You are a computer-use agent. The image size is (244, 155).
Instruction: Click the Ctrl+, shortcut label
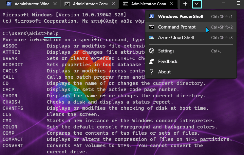coord(216,51)
